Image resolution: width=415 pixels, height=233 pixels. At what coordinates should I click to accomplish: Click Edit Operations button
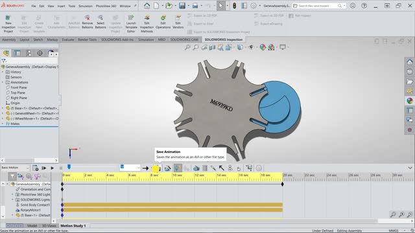pyautogui.click(x=163, y=22)
